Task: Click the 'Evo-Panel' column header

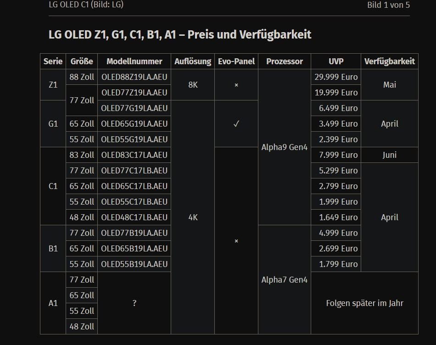Action: click(x=236, y=61)
